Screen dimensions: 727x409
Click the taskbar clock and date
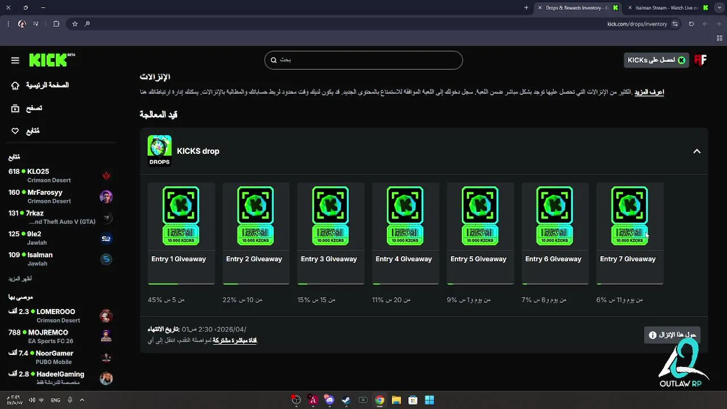coord(14,400)
